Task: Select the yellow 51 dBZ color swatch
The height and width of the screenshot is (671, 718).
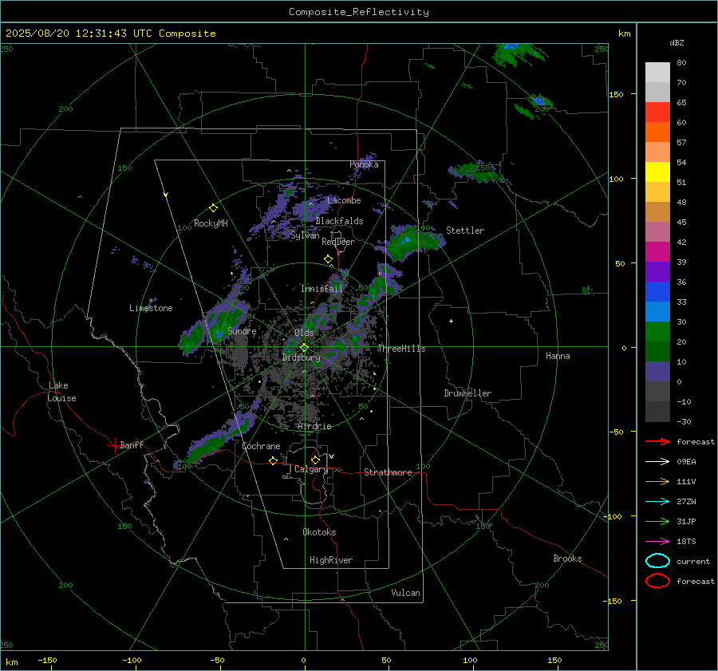Action: click(657, 172)
